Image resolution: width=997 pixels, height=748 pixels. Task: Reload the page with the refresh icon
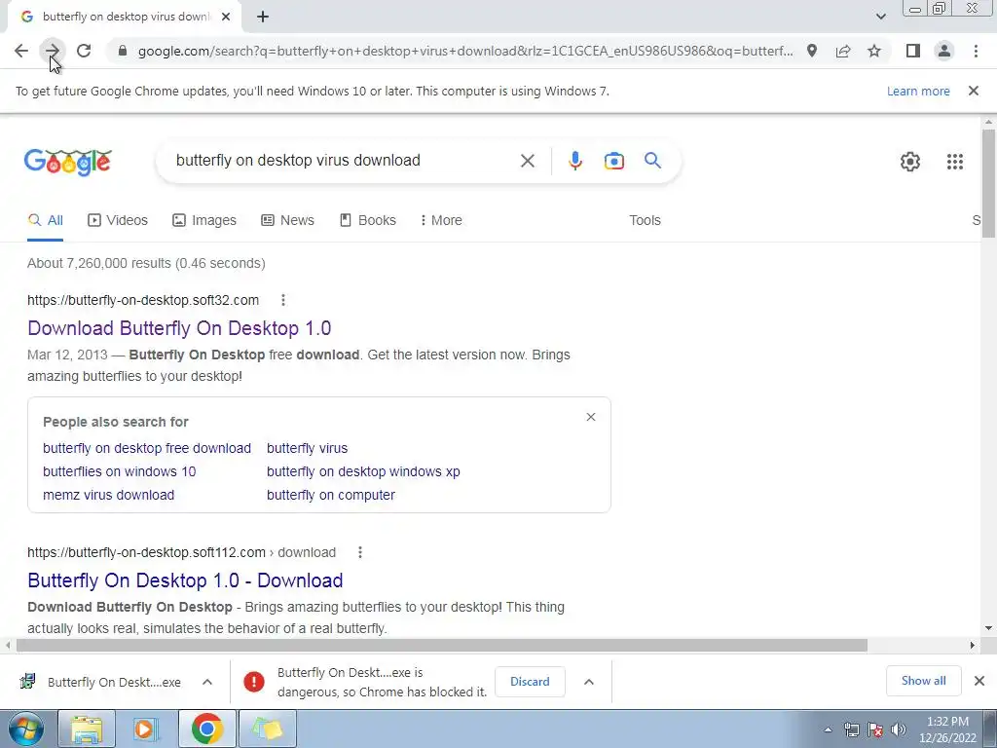(x=84, y=51)
